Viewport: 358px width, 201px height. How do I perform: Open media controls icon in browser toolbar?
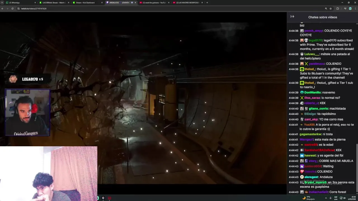[345, 9]
